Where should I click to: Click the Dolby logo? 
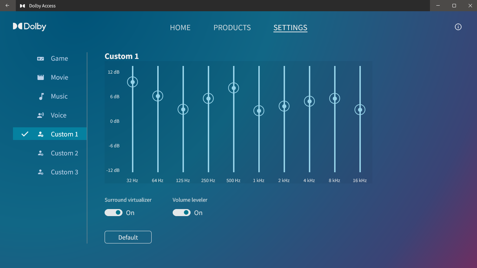(x=29, y=26)
